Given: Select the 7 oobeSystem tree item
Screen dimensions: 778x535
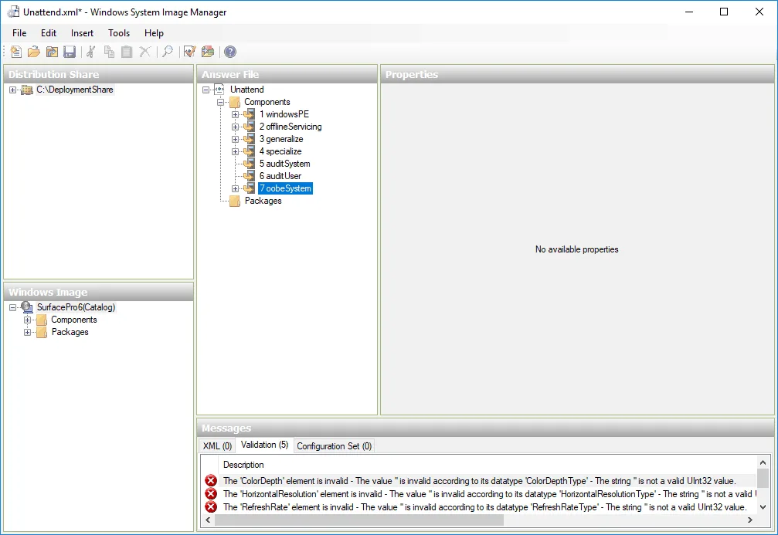Looking at the screenshot, I should pos(285,188).
